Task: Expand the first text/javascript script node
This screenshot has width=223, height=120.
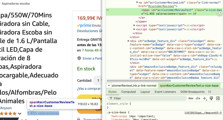Action: (x=134, y=25)
